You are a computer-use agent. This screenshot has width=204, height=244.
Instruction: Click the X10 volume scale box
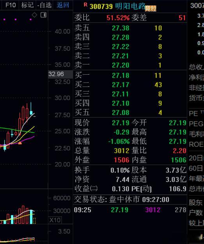(x=55, y=220)
